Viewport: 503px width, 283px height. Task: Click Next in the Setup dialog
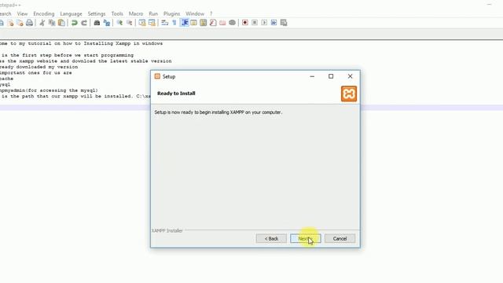click(x=306, y=239)
